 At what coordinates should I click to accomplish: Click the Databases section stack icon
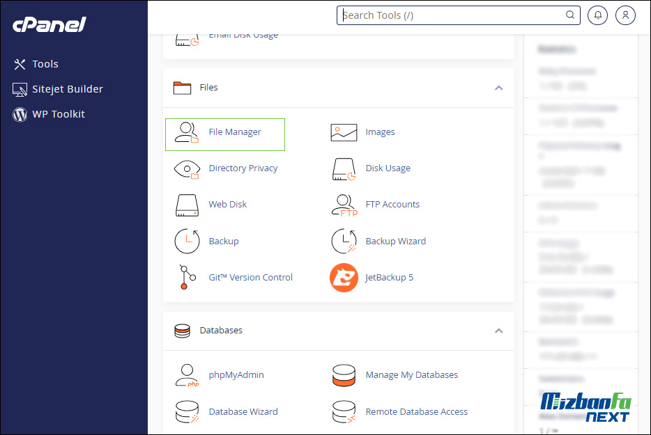click(x=182, y=331)
